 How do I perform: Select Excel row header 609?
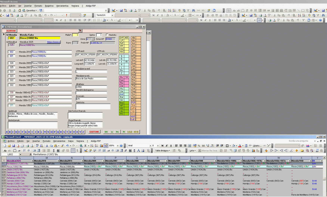click(4, 183)
